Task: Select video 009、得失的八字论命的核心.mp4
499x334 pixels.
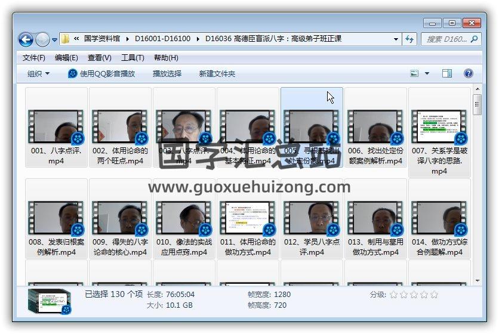Action: pyautogui.click(x=120, y=218)
